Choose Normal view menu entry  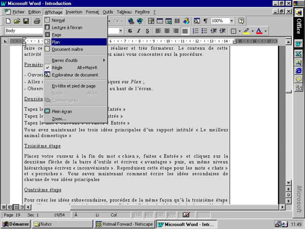75,20
